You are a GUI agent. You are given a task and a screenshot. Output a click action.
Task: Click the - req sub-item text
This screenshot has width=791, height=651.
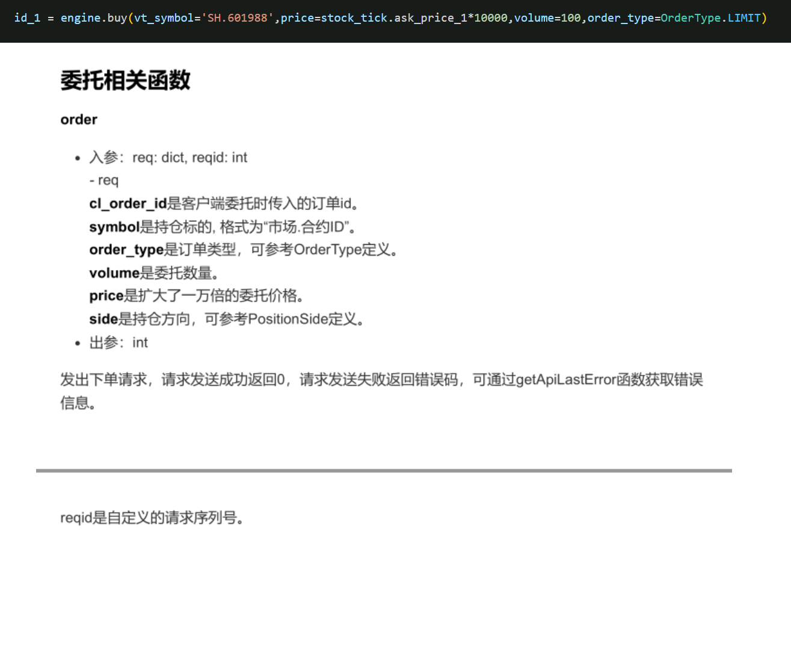[x=103, y=180]
